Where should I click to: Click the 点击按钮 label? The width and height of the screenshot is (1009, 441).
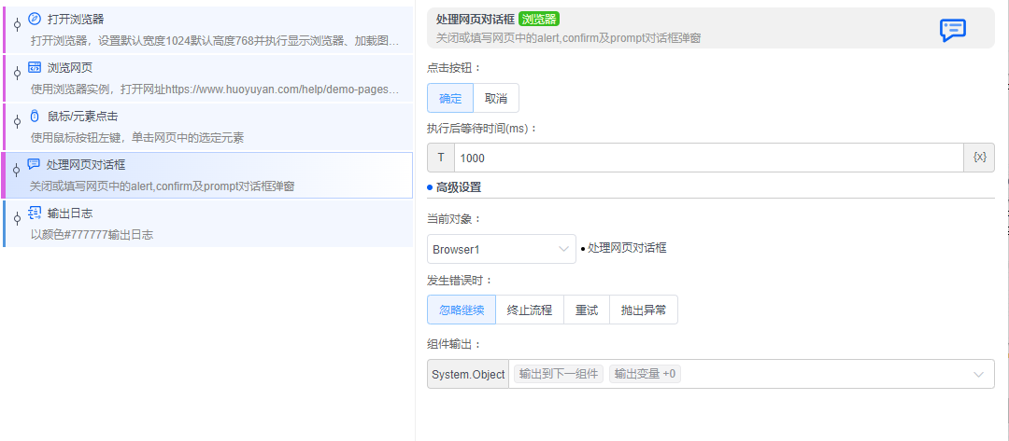pyautogui.click(x=454, y=67)
